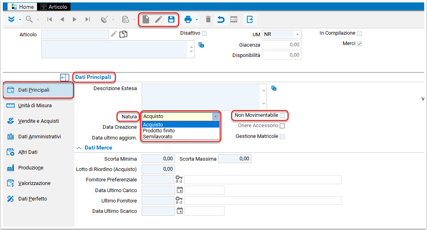Screen dimensions: 427x230
Task: Open Dati Amministrativi section
Action: [38, 137]
